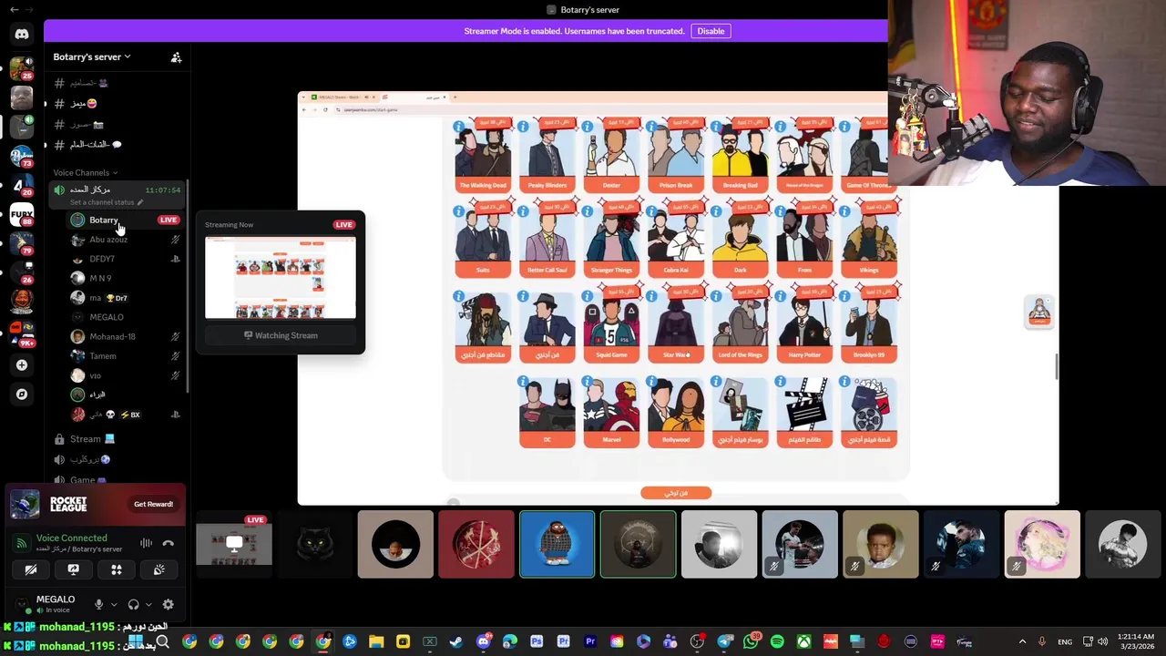Toggle headphone deafen in user panel
The height and width of the screenshot is (656, 1166).
(133, 604)
